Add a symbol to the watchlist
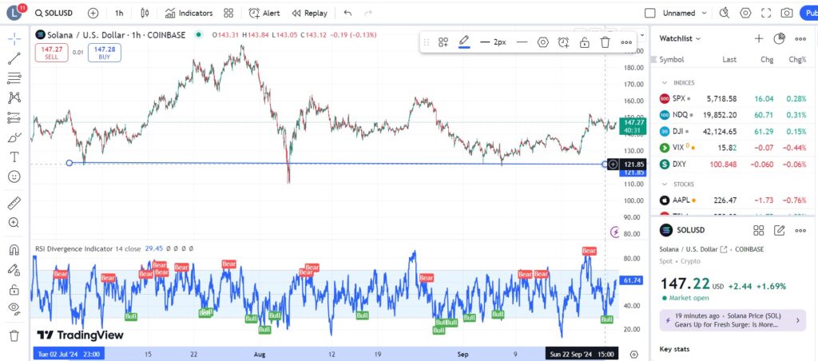 (759, 38)
